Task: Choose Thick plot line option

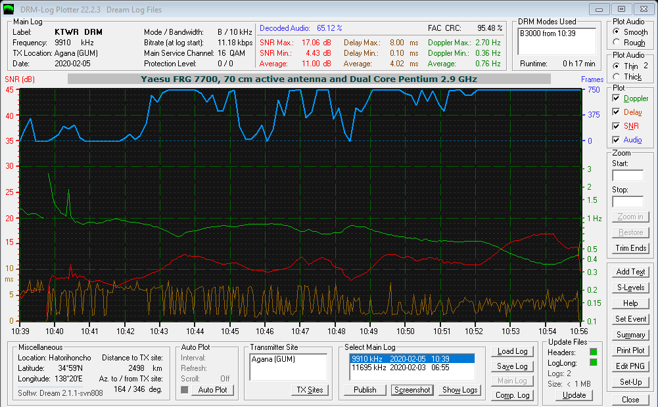Action: (616, 76)
